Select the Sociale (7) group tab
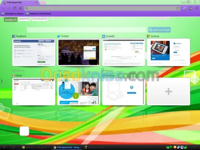 (10, 20)
